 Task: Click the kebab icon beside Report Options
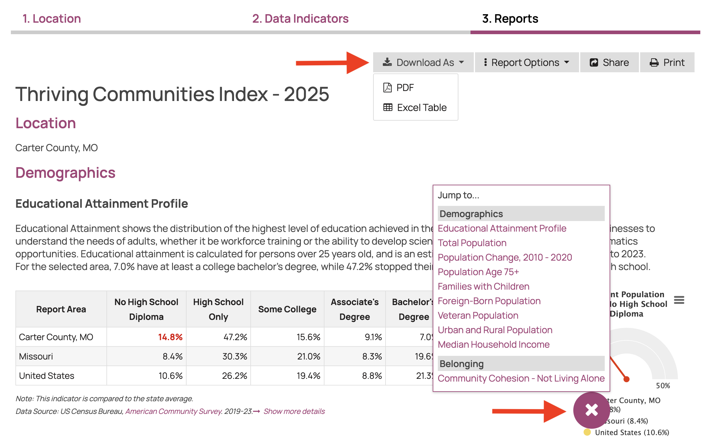click(486, 62)
